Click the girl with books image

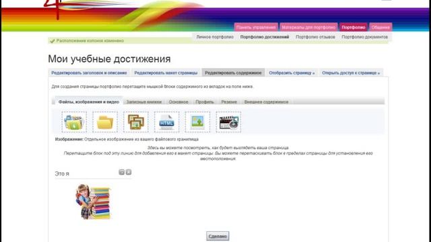(x=93, y=202)
